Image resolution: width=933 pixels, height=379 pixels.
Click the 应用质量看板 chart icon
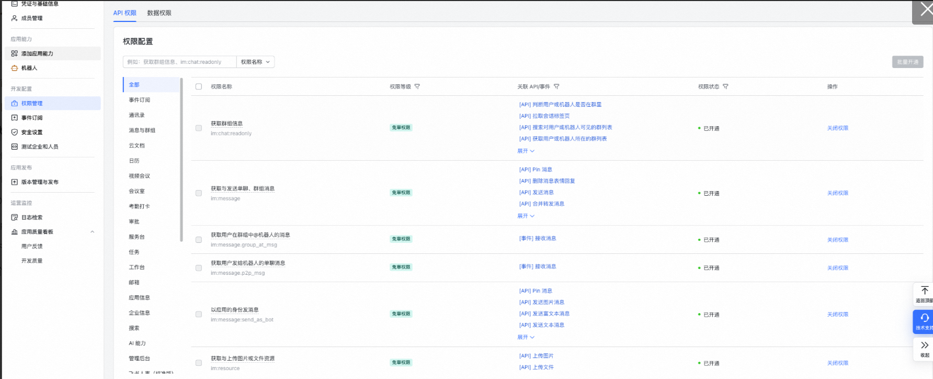[15, 232]
